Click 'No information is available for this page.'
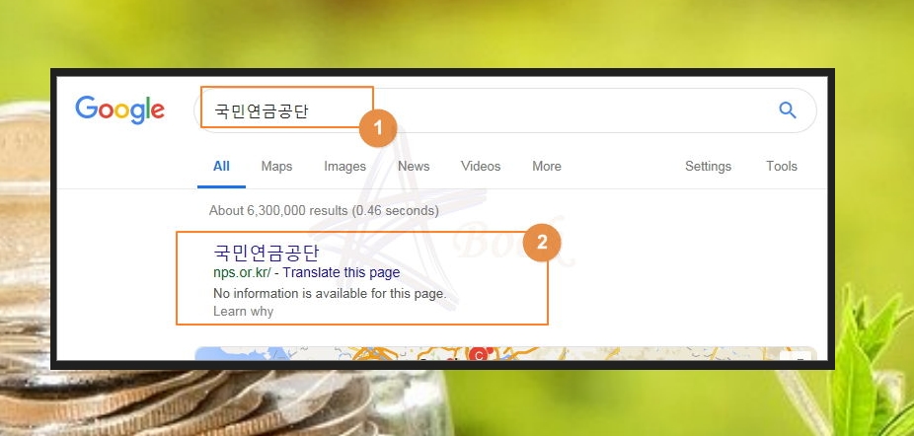Image resolution: width=914 pixels, height=436 pixels. (330, 293)
